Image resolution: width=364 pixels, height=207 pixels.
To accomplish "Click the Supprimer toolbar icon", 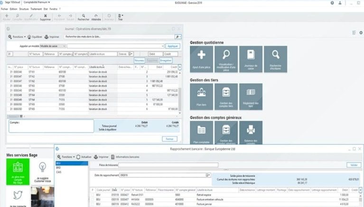I will tap(45, 17).
